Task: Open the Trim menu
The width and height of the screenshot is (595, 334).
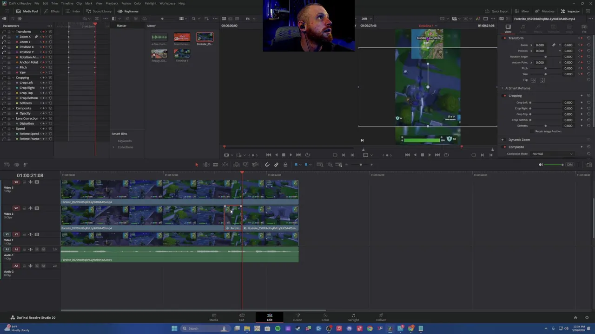Action: (54, 3)
